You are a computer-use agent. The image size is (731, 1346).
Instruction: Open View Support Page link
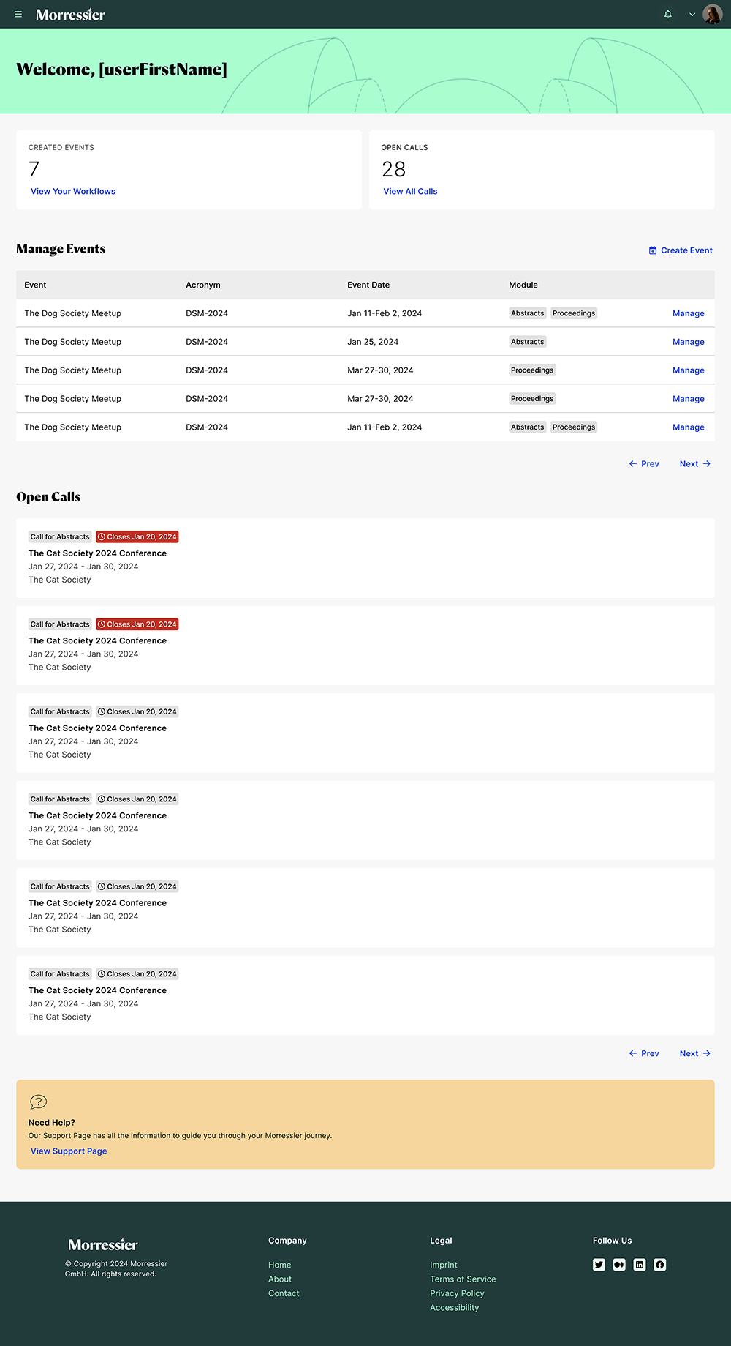(69, 1151)
